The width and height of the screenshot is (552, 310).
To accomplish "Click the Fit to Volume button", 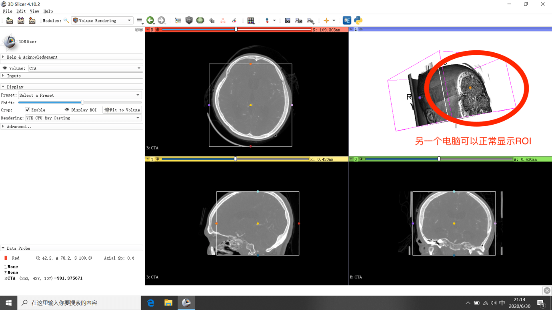I will click(x=122, y=110).
